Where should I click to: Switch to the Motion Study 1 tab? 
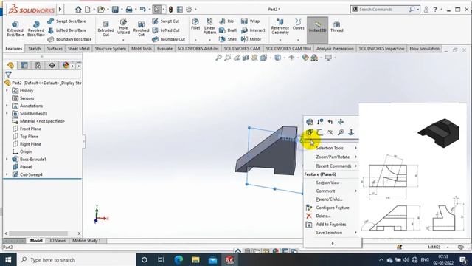pyautogui.click(x=86, y=241)
